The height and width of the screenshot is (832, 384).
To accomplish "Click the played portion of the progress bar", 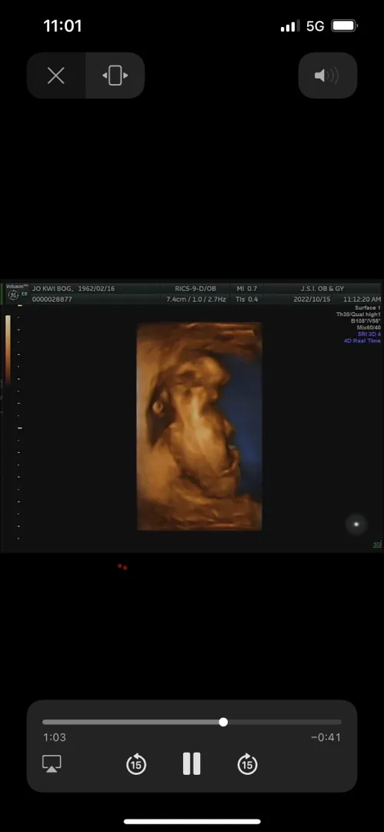I will [x=131, y=722].
